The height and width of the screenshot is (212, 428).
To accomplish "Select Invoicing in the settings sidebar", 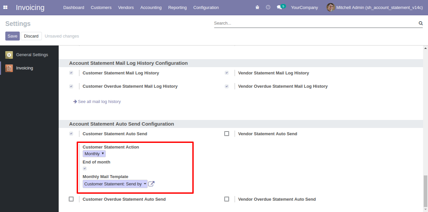I will click(x=29, y=68).
